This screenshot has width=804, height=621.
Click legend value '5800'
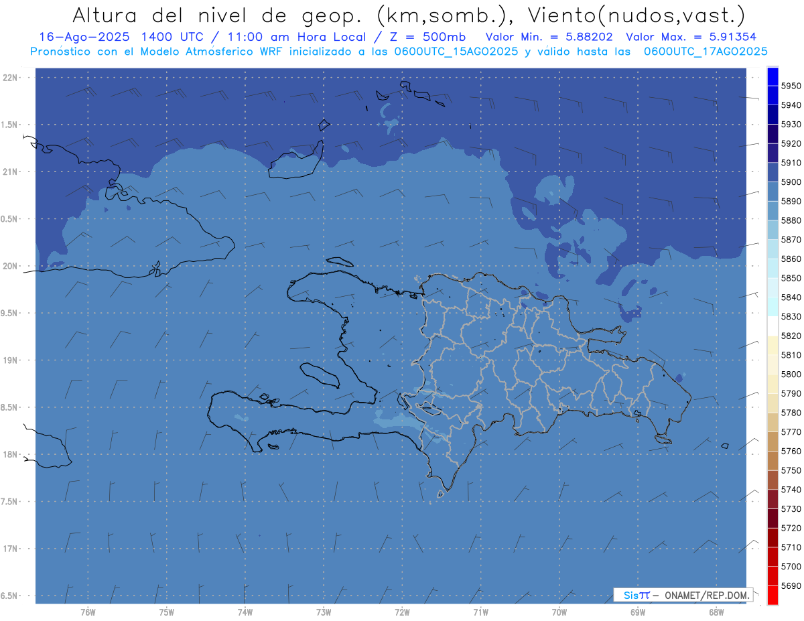(x=791, y=374)
